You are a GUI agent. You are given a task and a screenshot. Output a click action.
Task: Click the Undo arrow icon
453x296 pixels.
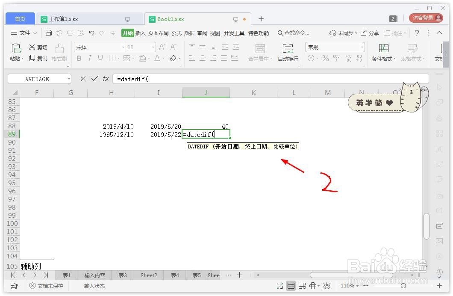pos(91,33)
